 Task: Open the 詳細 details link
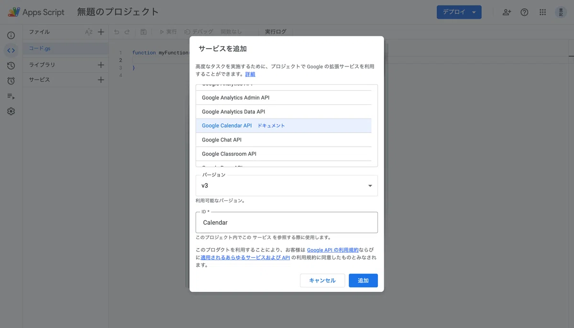pos(250,74)
